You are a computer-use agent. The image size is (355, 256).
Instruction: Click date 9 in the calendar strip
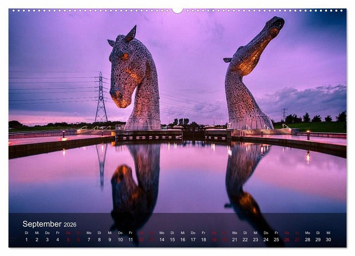[110, 240]
